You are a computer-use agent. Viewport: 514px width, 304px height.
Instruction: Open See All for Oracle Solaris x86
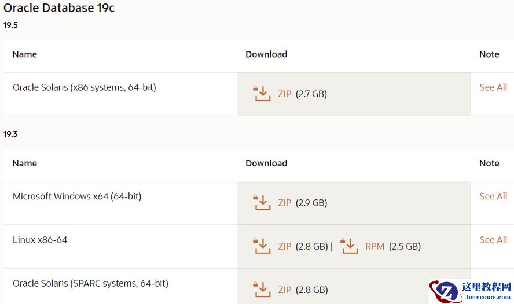(x=493, y=87)
